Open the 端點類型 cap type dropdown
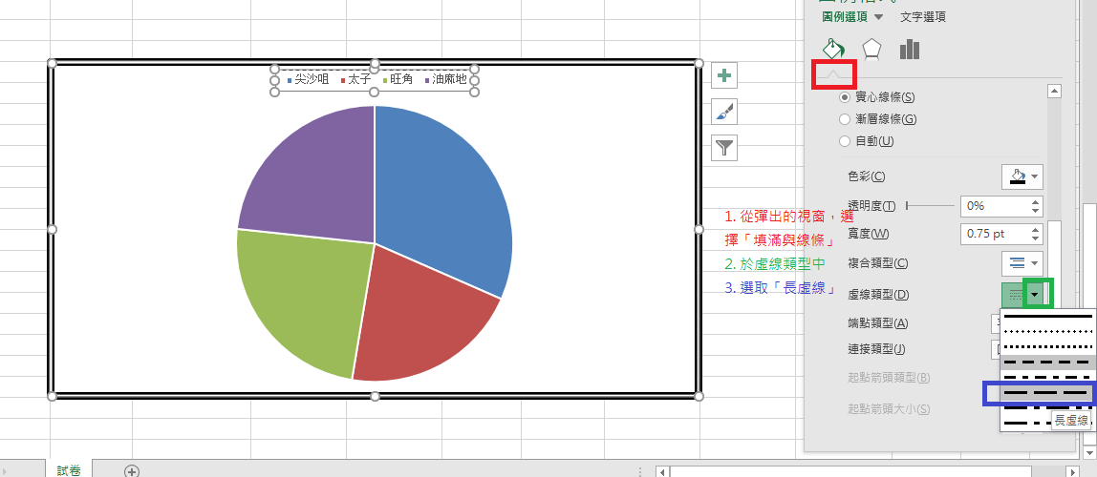1097x477 pixels. 997,322
